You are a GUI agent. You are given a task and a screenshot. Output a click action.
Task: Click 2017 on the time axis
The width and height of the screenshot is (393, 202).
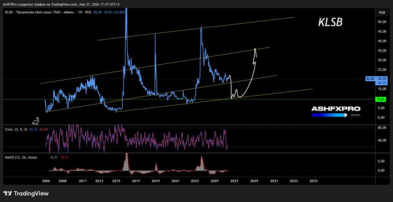tap(136, 181)
